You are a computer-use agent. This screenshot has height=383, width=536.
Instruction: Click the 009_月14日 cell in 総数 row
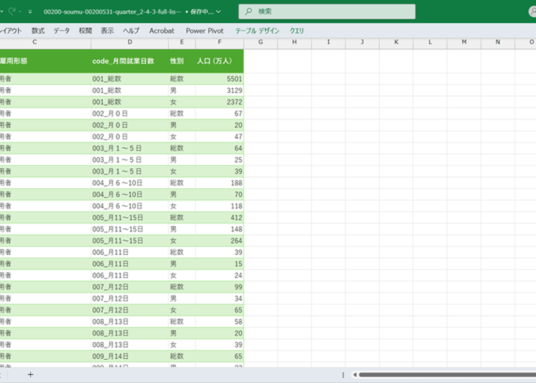[x=130, y=356]
